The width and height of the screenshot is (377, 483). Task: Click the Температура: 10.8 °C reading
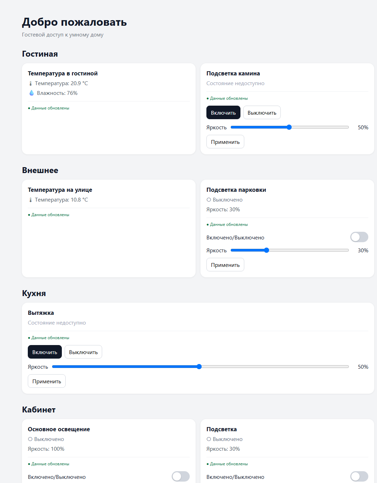(62, 200)
